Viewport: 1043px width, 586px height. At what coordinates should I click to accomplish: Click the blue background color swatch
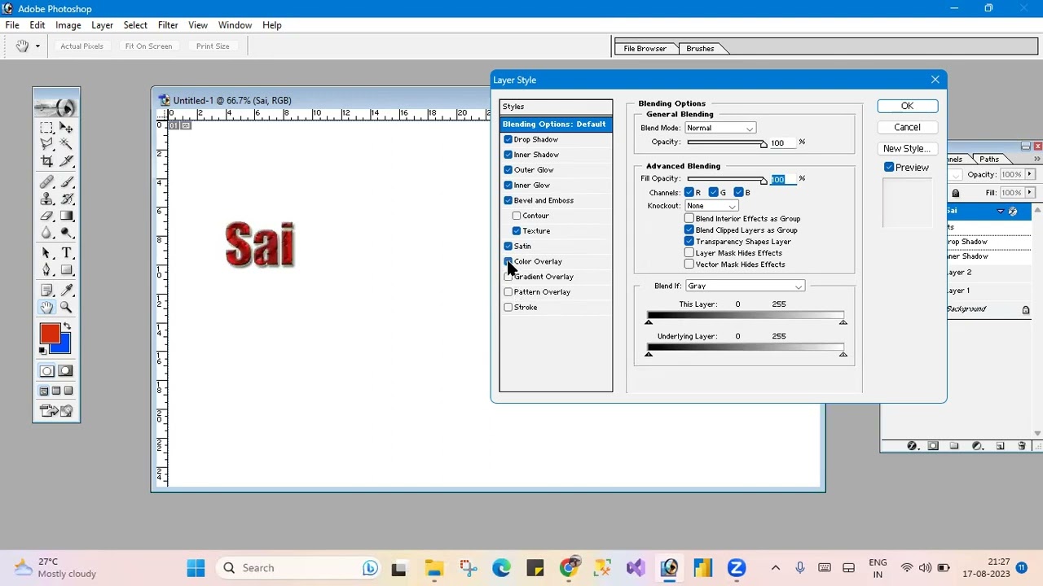coord(64,347)
